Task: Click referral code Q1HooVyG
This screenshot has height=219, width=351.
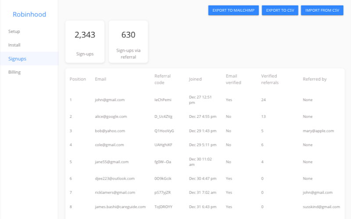Action: point(164,131)
